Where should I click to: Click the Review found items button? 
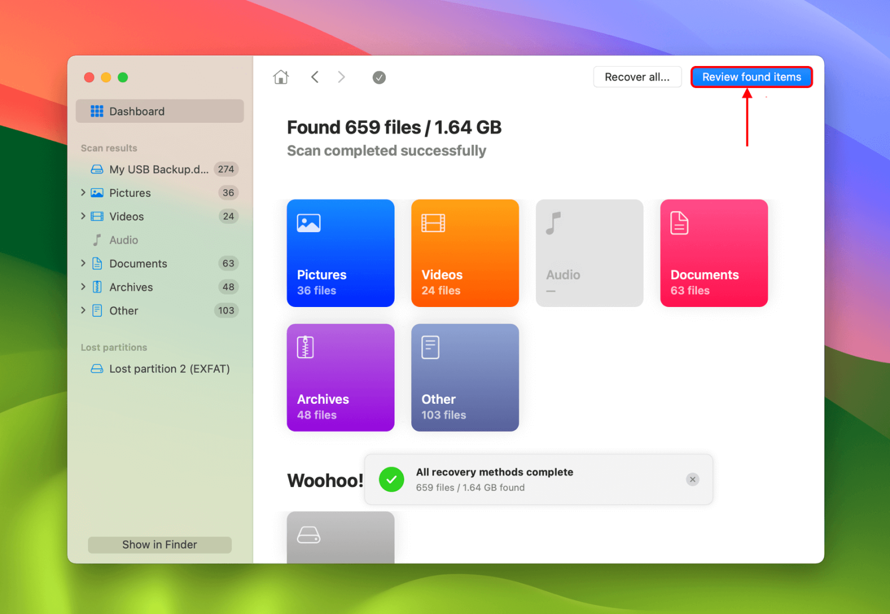pyautogui.click(x=751, y=76)
